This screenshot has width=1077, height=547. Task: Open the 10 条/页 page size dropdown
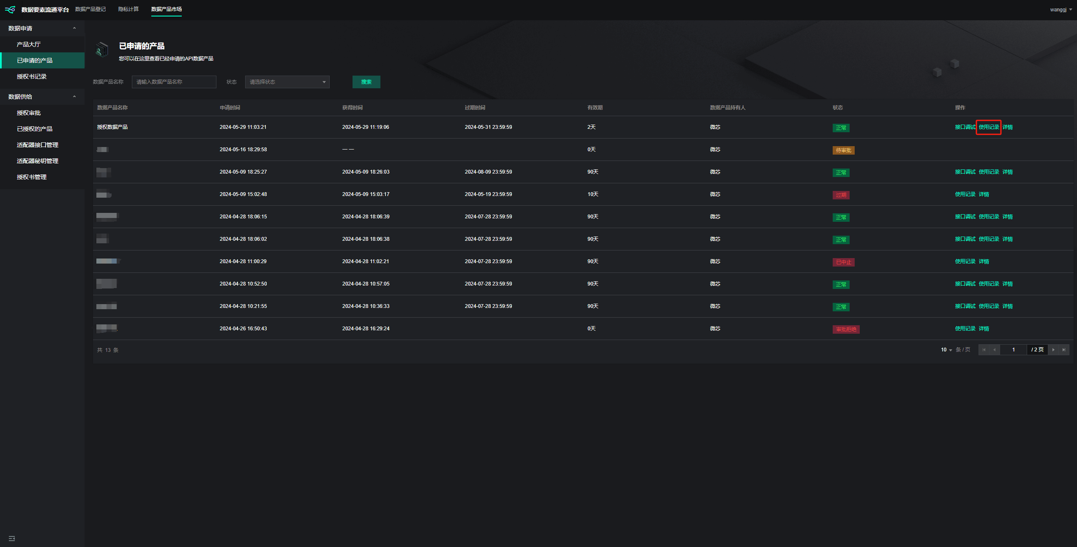946,350
